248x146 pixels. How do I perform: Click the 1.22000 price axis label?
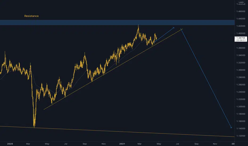coord(241,99)
